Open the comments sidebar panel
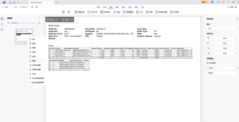 click(x=2, y=30)
